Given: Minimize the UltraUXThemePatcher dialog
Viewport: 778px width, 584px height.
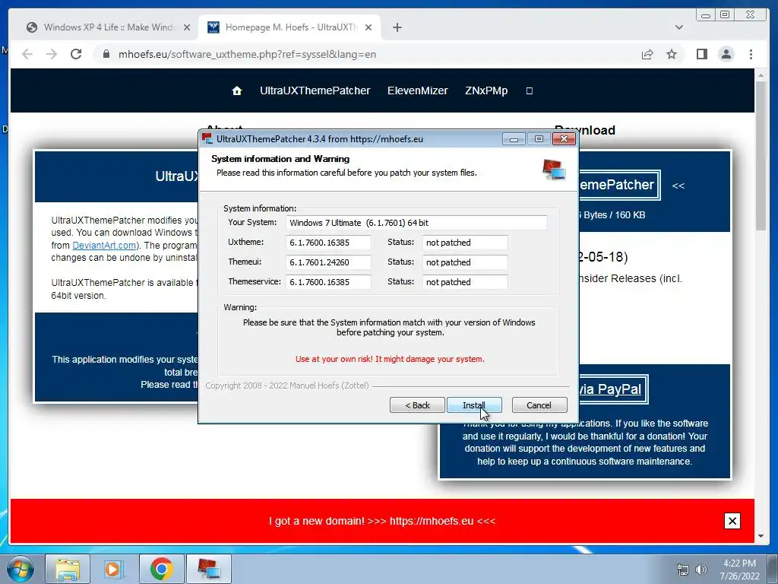Looking at the screenshot, I should 514,139.
